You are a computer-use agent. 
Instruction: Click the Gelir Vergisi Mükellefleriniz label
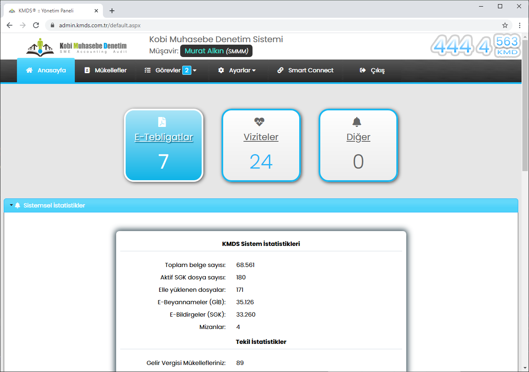click(186, 363)
